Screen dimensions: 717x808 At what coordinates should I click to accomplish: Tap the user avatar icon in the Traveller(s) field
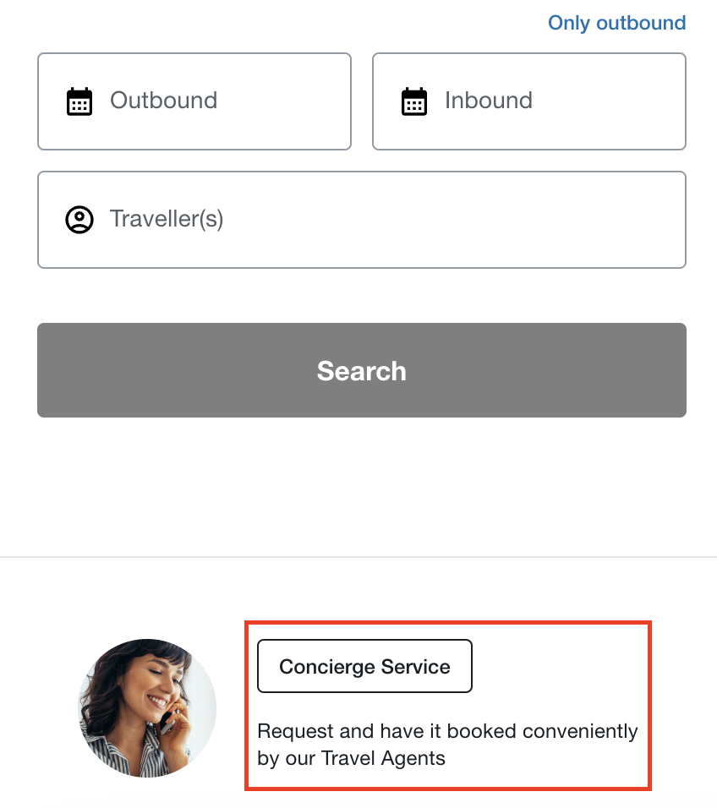coord(79,220)
